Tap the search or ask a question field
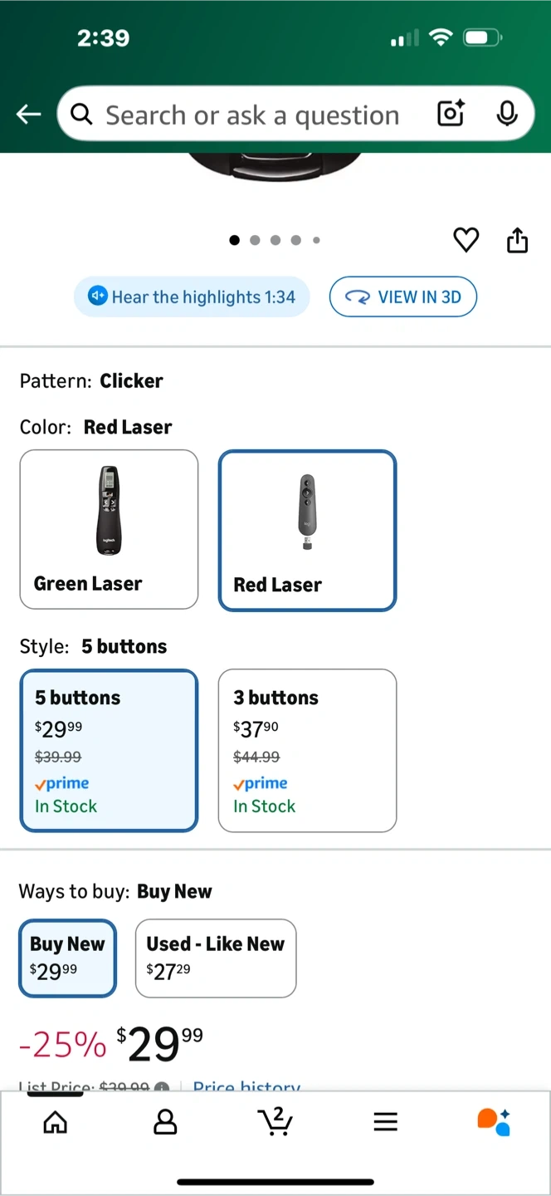Screen dimensions: 551x1196 [x=251, y=115]
